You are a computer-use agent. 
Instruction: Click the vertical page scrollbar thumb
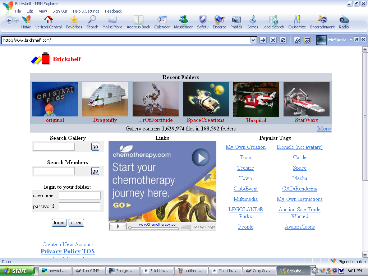(365, 116)
